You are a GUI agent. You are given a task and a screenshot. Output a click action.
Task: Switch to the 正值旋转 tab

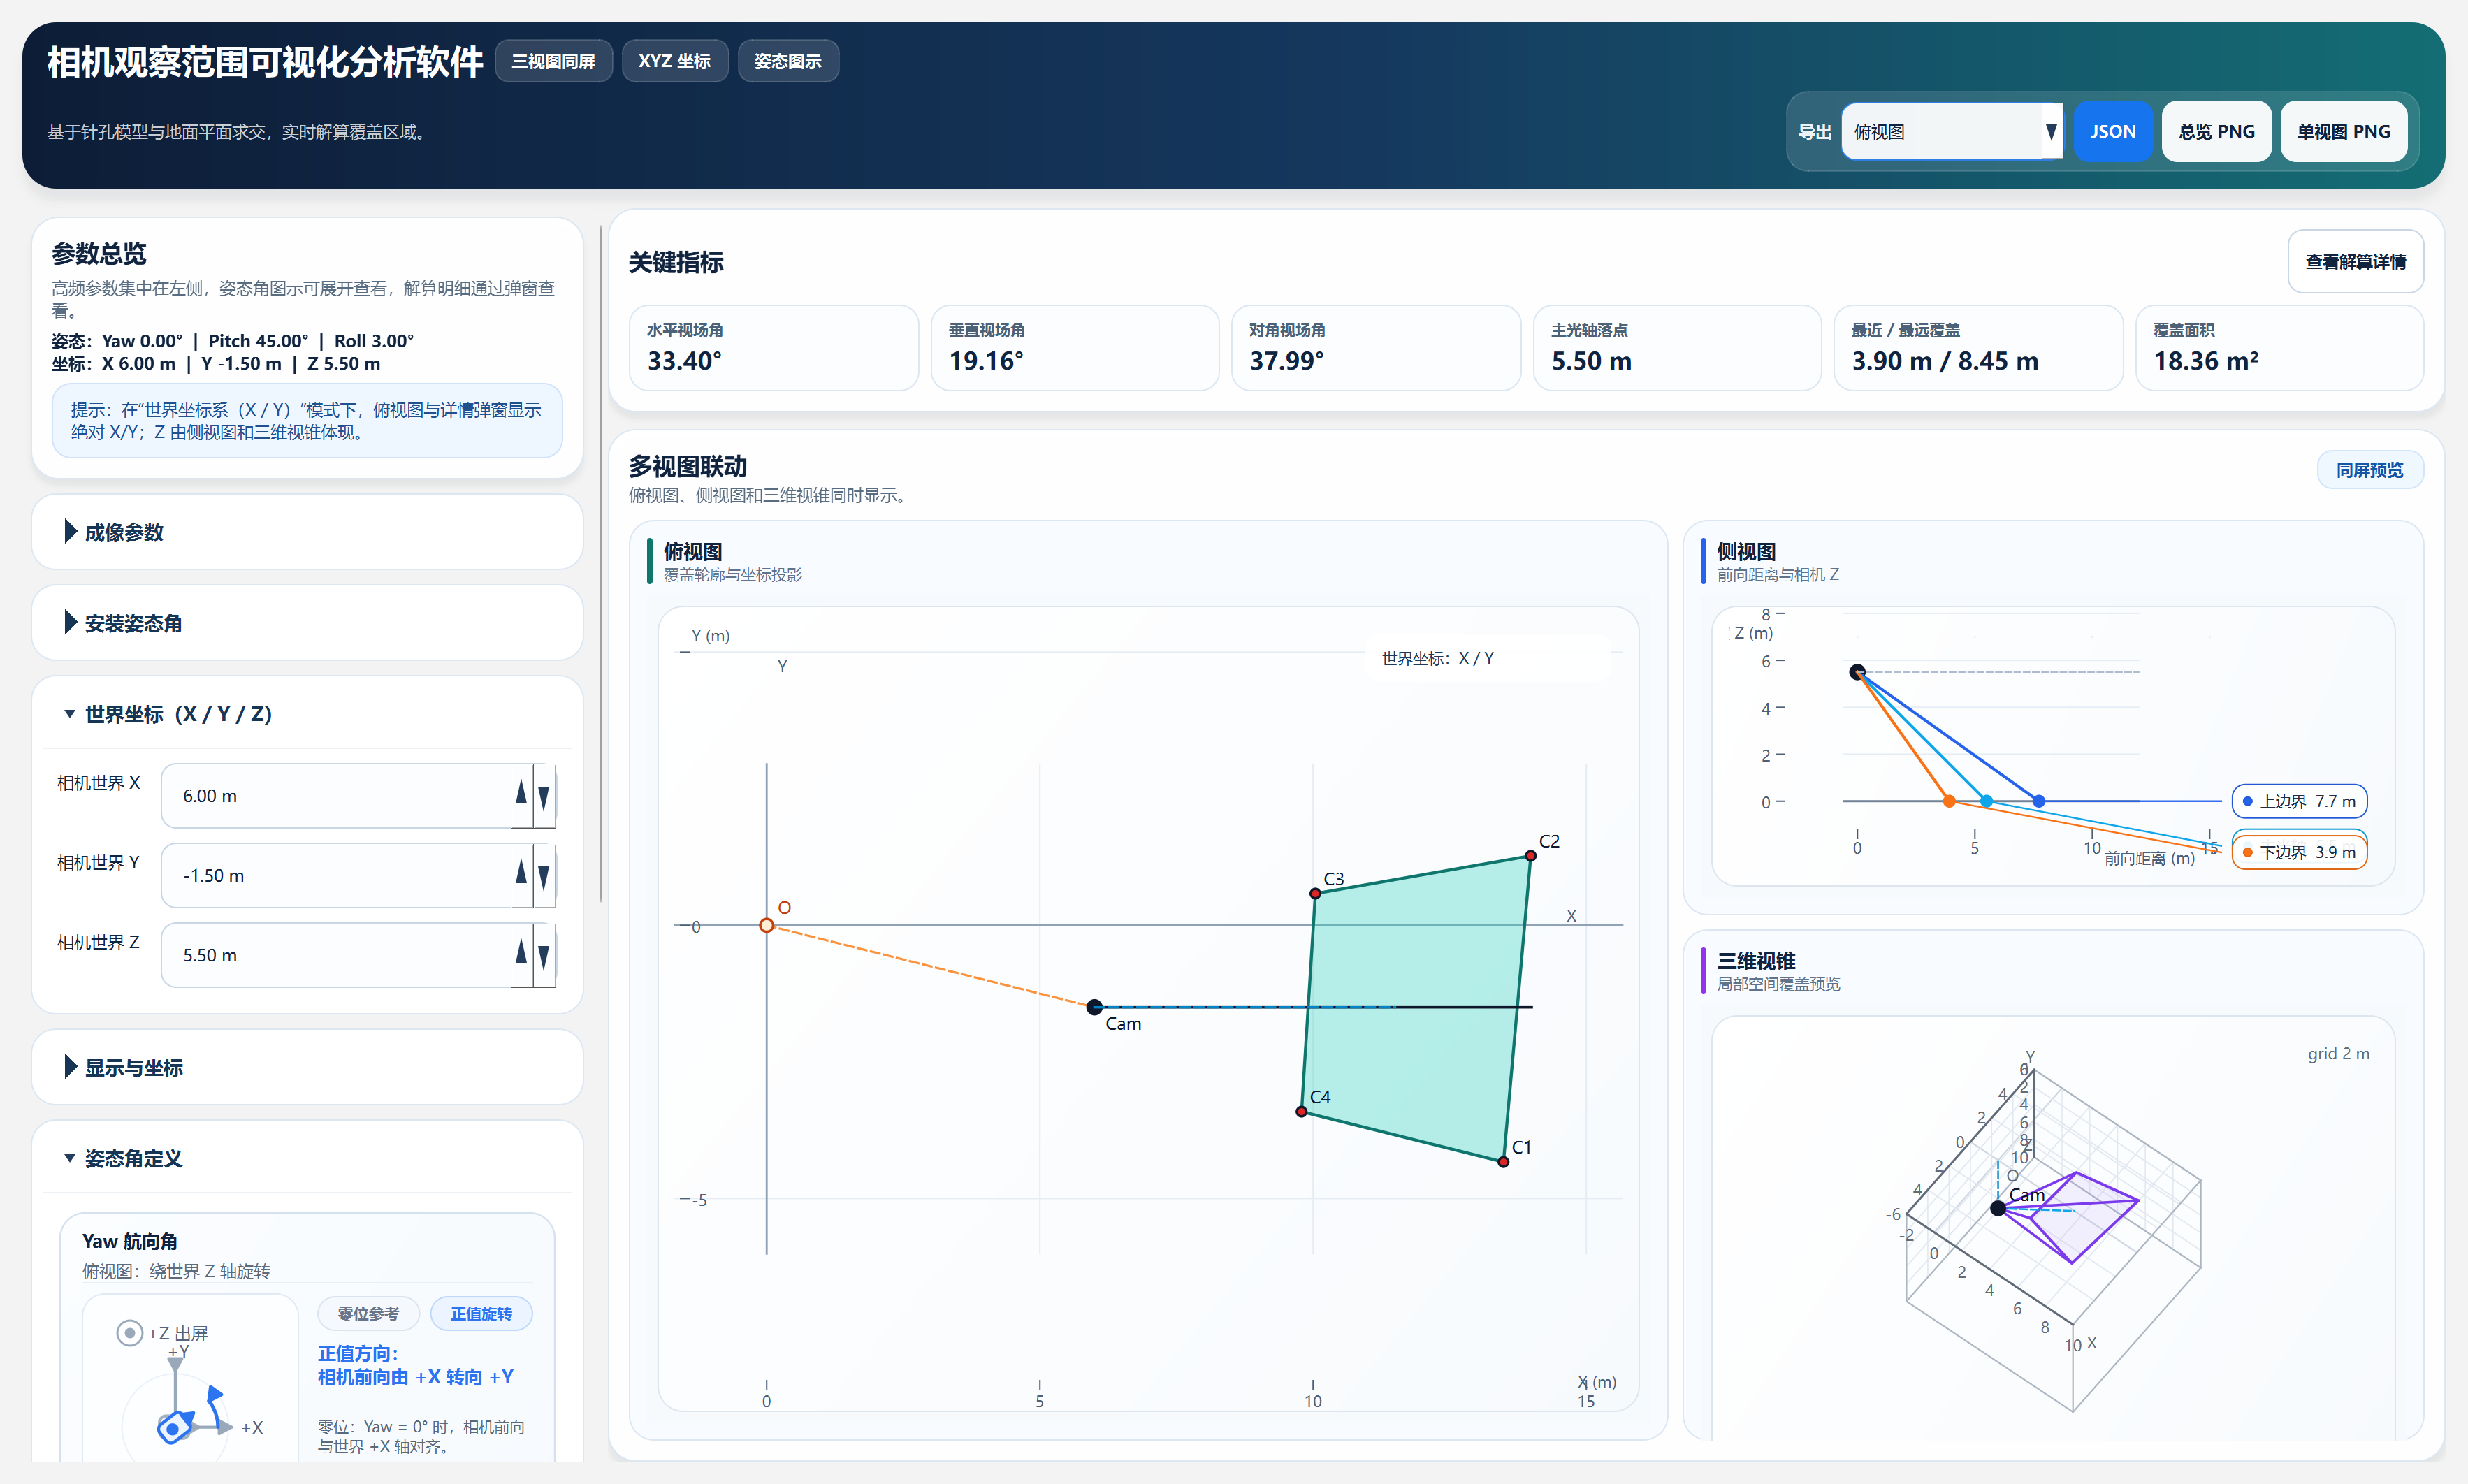tap(481, 1313)
